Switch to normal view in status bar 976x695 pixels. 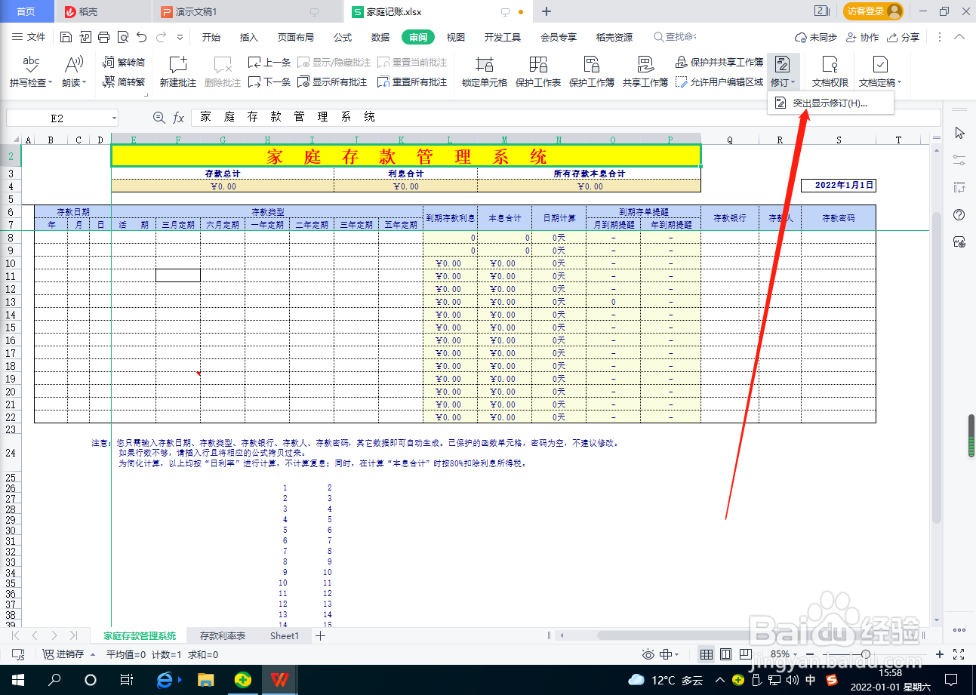[x=706, y=654]
